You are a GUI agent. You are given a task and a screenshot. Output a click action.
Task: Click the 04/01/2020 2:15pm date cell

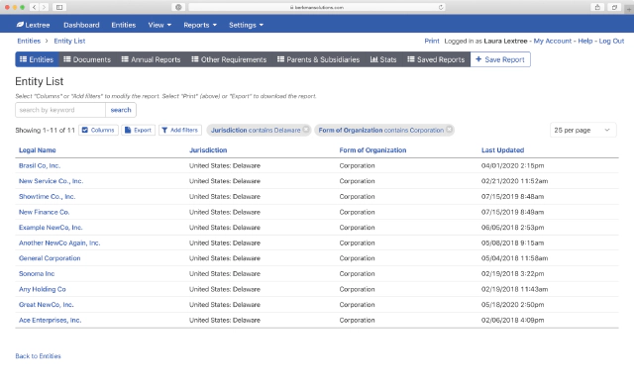pyautogui.click(x=512, y=165)
